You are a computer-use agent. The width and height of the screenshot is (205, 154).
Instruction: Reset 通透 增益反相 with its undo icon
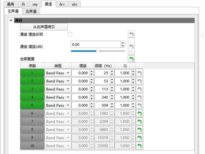[x=131, y=34]
